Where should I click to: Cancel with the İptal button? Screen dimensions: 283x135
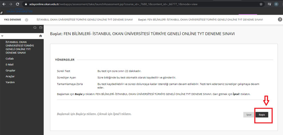coord(249,115)
